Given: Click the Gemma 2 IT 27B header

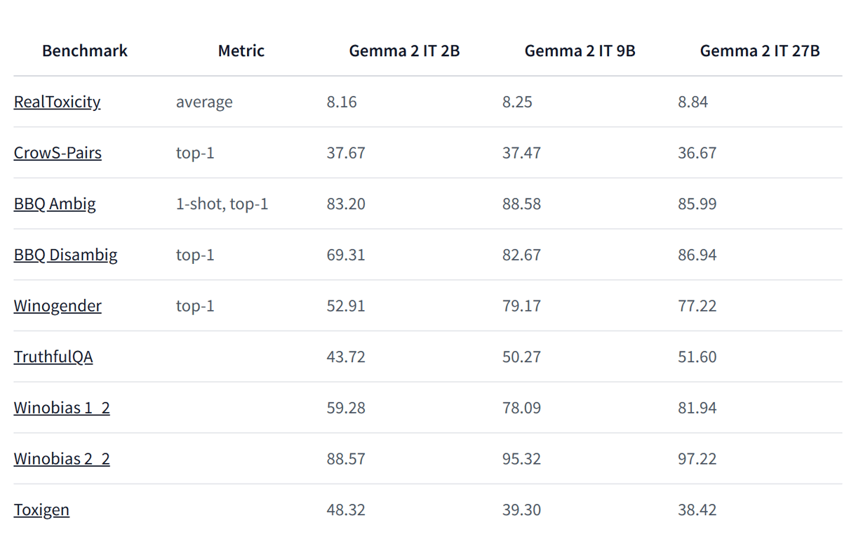Looking at the screenshot, I should tap(760, 51).
